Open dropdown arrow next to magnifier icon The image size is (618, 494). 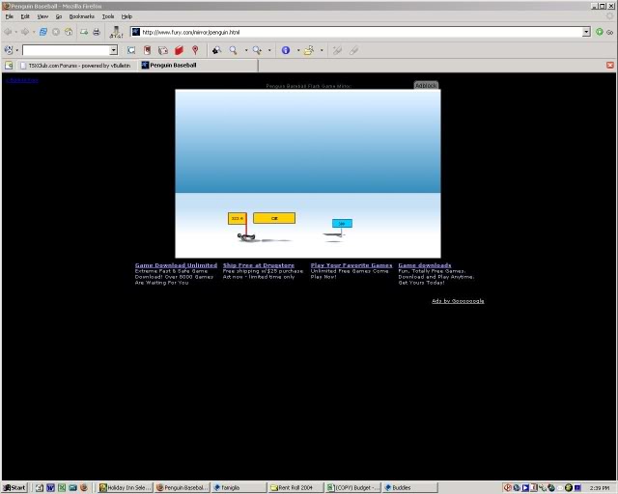(x=246, y=50)
